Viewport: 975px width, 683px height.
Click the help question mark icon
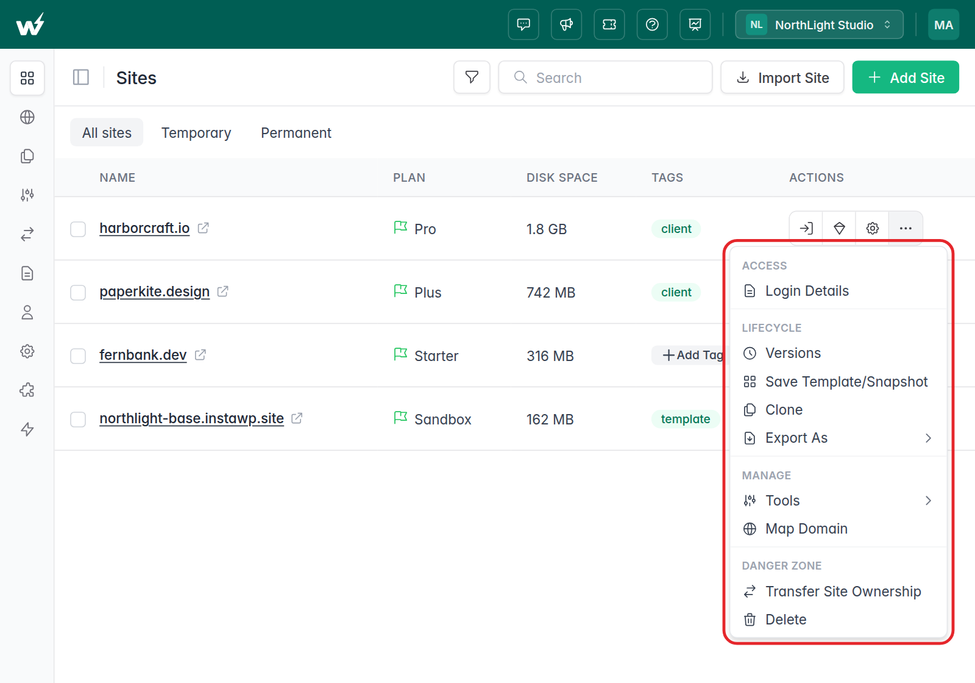pos(652,24)
